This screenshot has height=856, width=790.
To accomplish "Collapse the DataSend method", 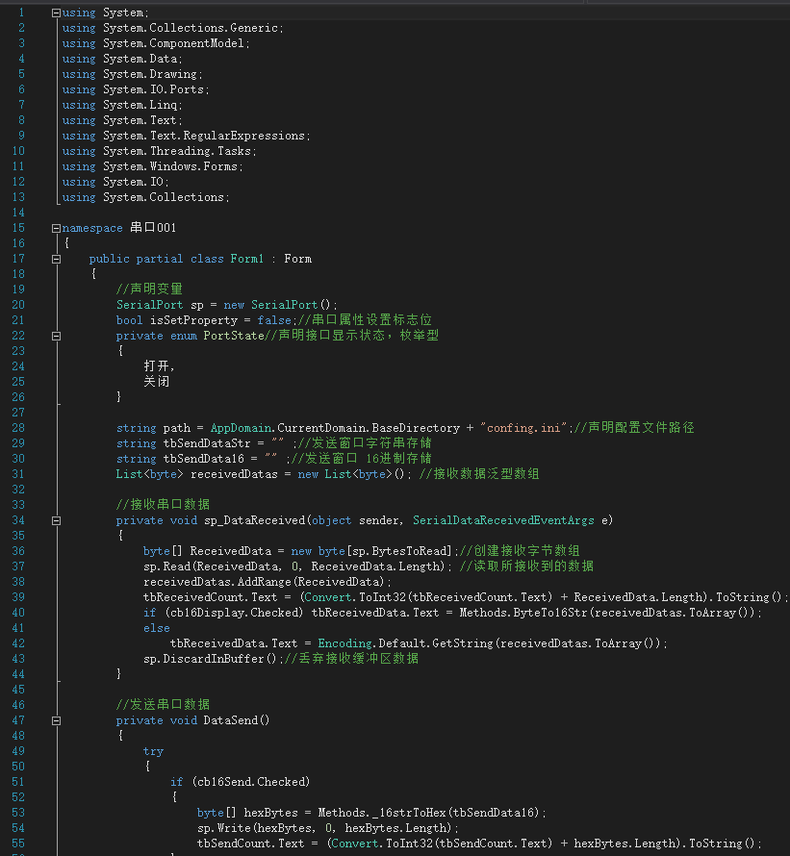I will [x=56, y=721].
